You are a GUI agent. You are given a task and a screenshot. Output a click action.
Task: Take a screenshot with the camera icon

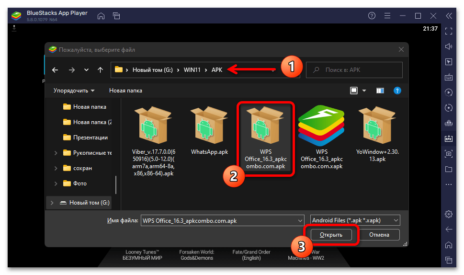coord(449,154)
